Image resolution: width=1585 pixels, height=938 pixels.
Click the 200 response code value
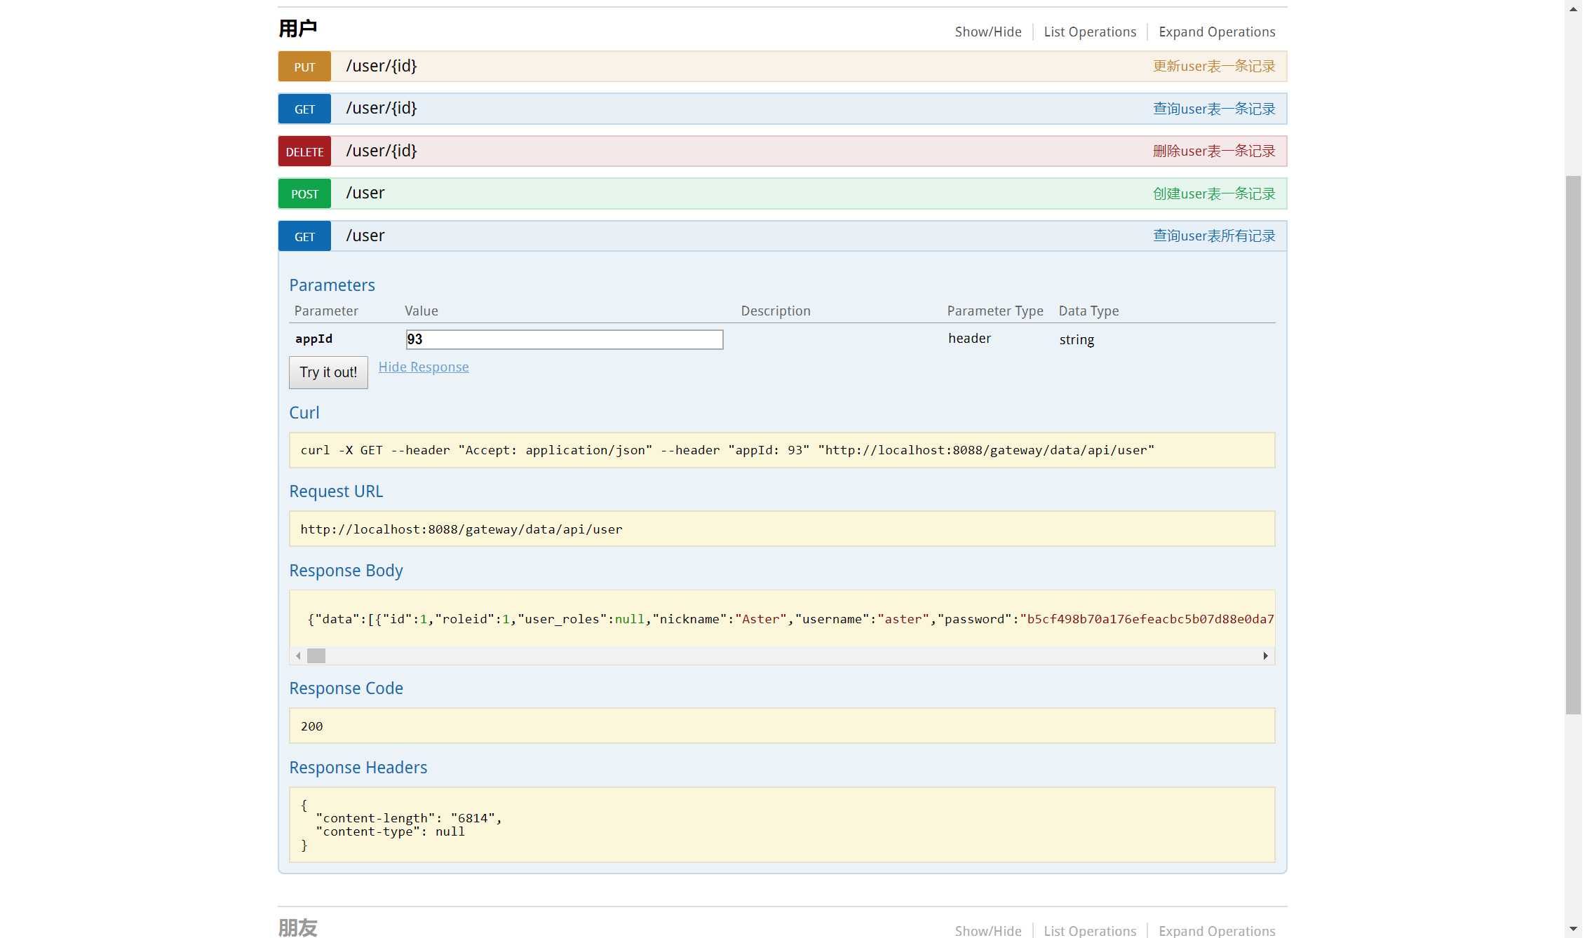(x=311, y=726)
